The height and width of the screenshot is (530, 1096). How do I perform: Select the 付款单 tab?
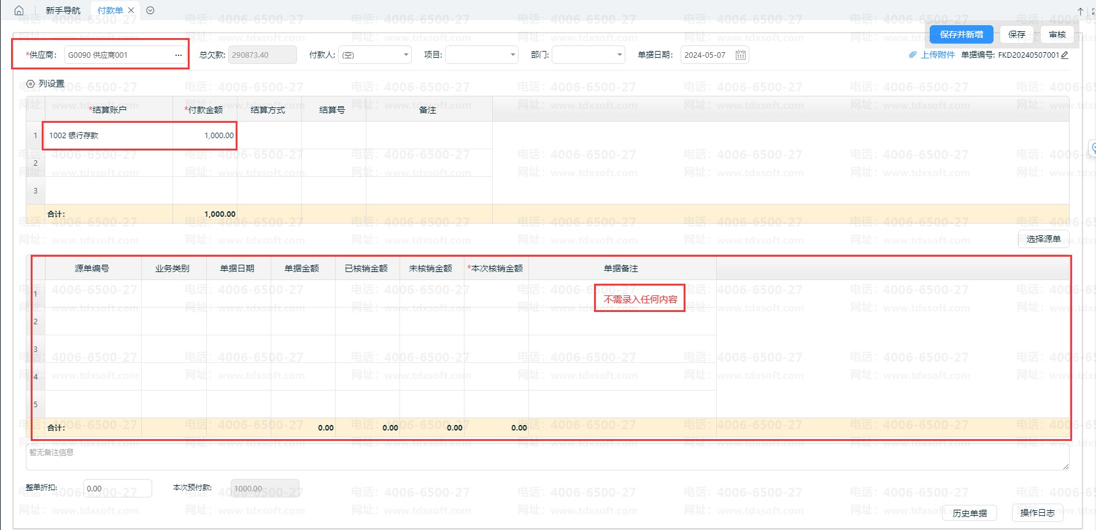coord(110,10)
